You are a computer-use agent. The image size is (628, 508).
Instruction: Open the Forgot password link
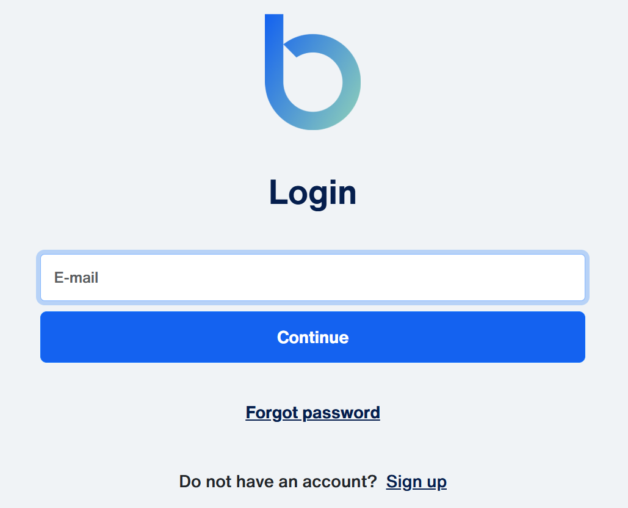(x=313, y=413)
